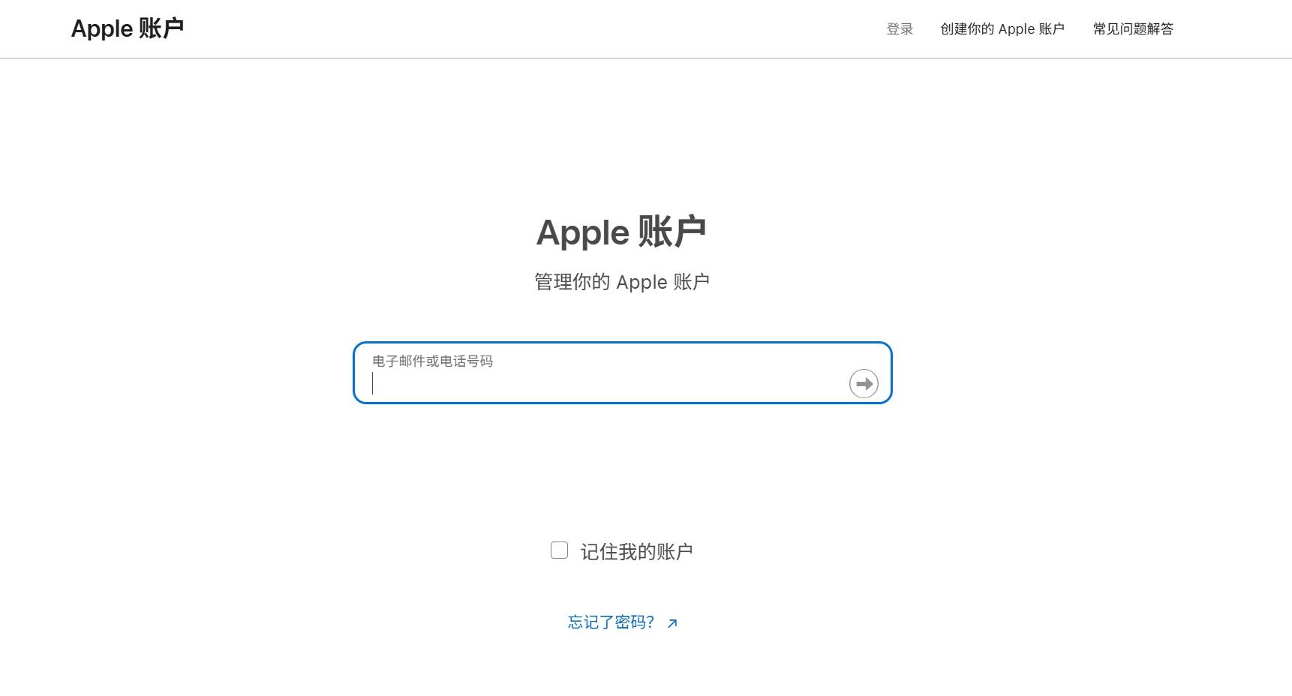Screen dimensions: 1292x696
Task: Open the 忘记了密码？ link
Action: [611, 622]
